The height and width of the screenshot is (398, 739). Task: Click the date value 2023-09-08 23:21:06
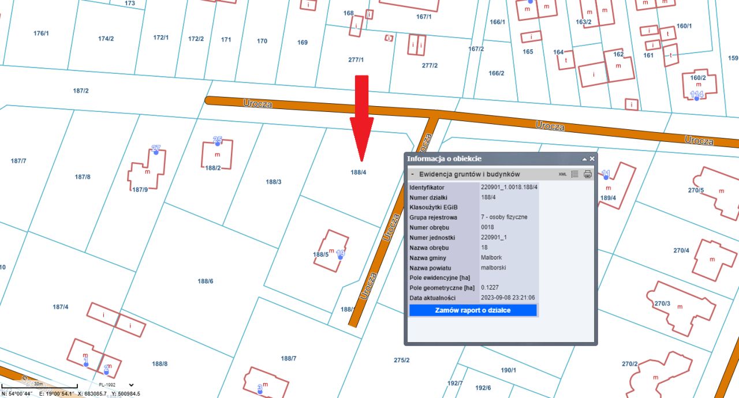508,298
